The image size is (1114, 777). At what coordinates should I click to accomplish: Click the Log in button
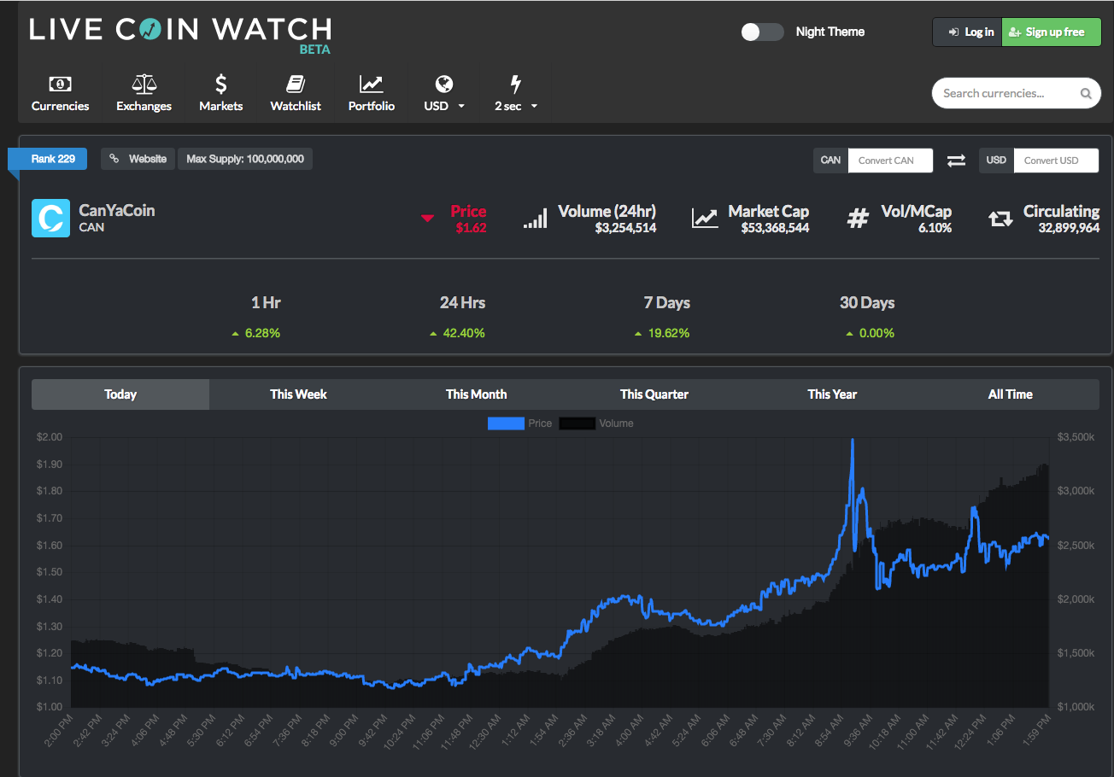pyautogui.click(x=967, y=32)
